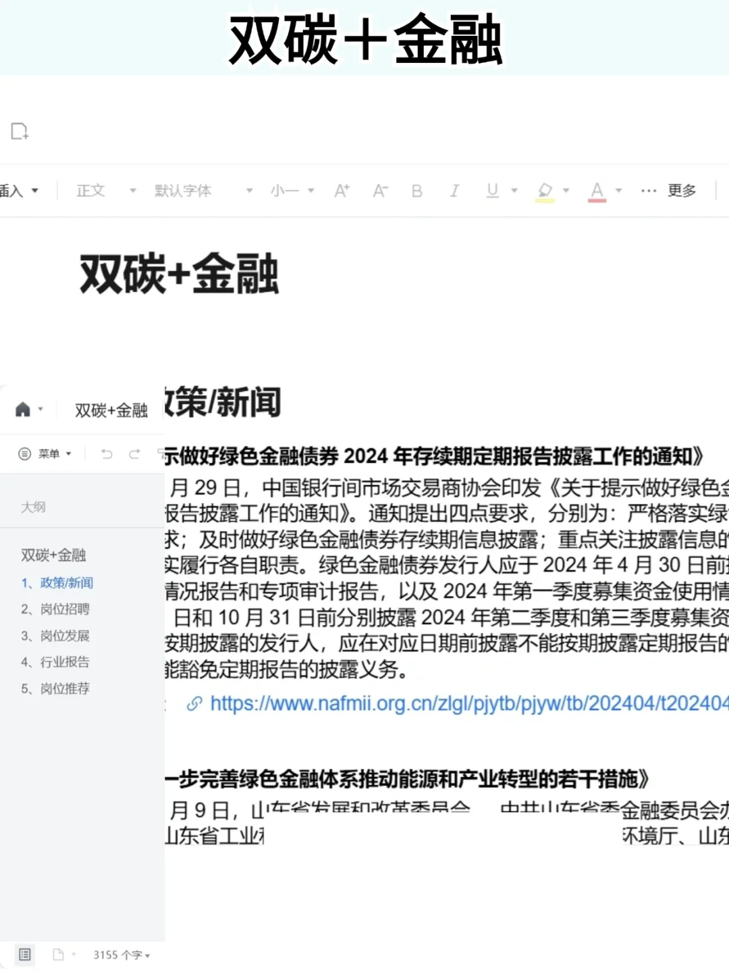Open 更多 (More) toolbar options
The image size is (729, 975).
point(668,191)
